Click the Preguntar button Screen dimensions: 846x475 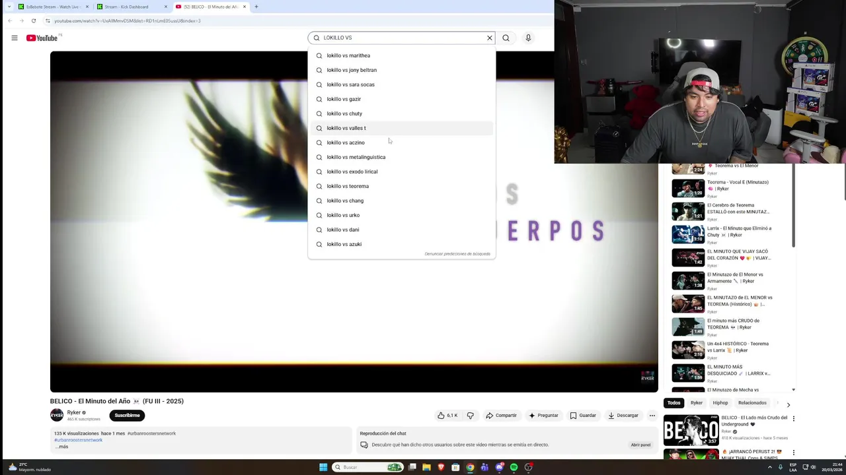(544, 416)
